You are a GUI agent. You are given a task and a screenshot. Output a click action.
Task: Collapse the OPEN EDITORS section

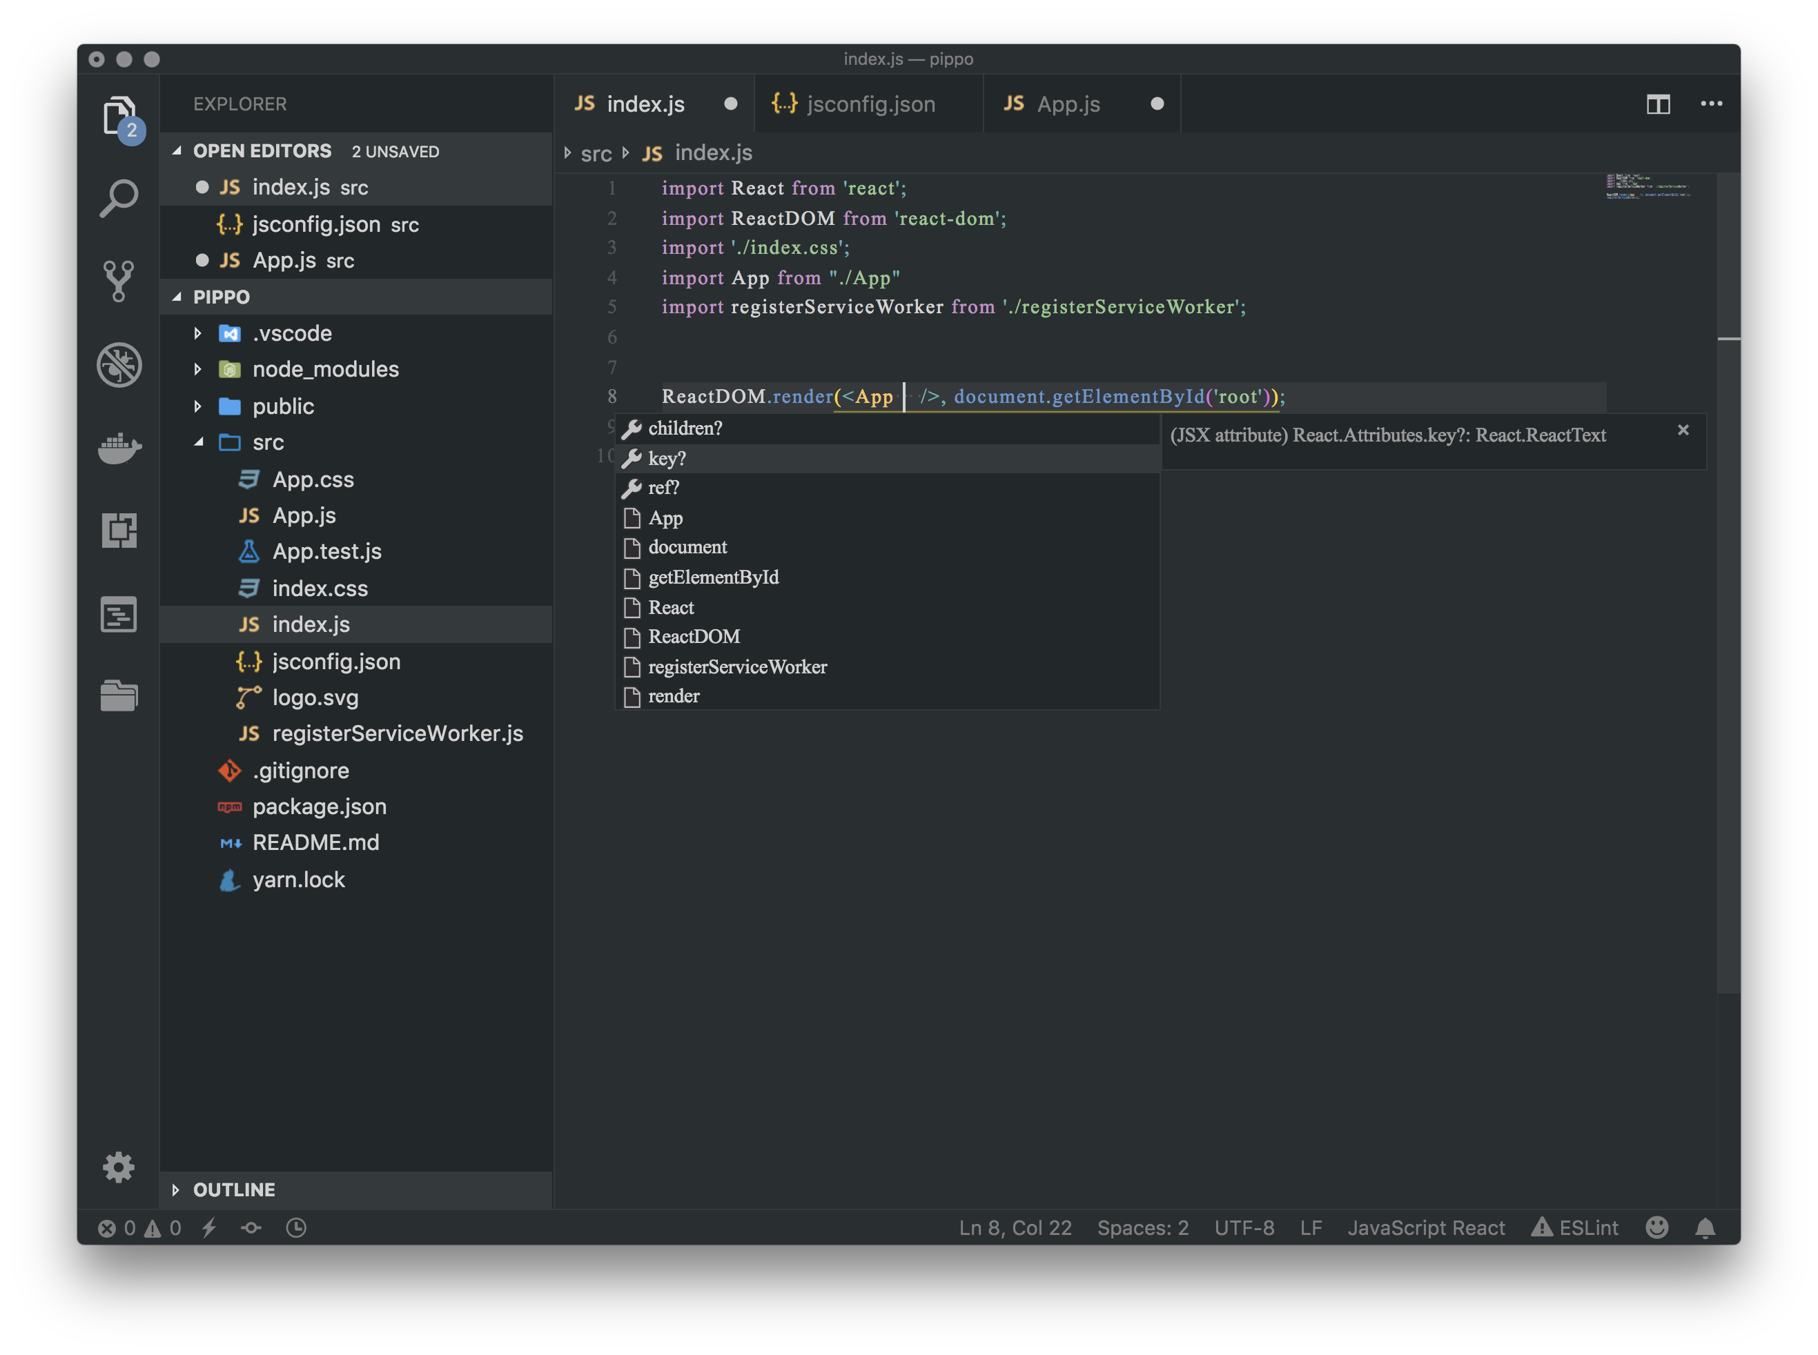(261, 151)
